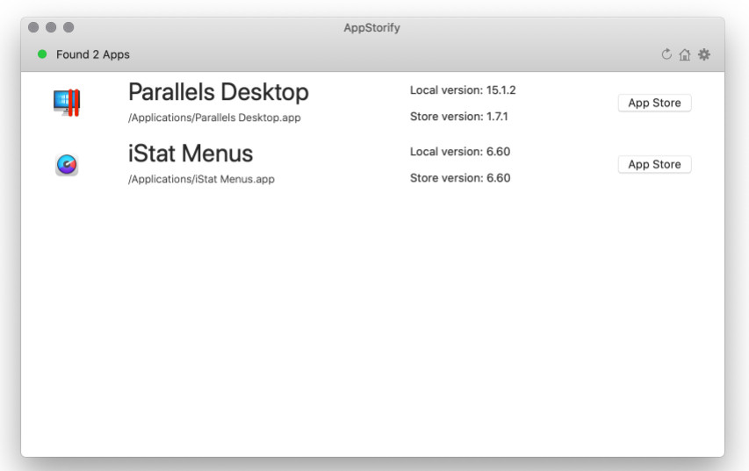Click the home icon in toolbar

pos(685,55)
